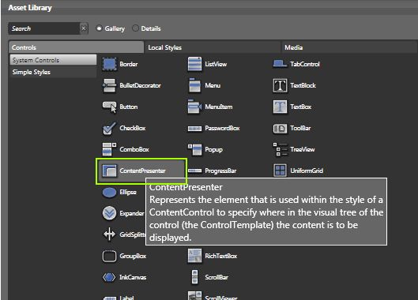The image size is (418, 300).
Task: Select the Border control icon
Action: [x=109, y=64]
